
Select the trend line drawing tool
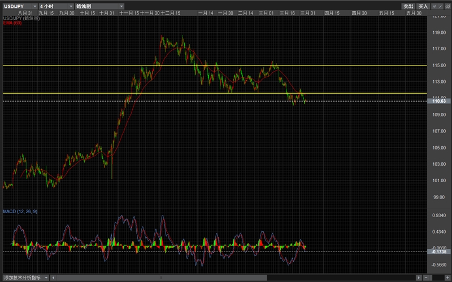pos(441,6)
